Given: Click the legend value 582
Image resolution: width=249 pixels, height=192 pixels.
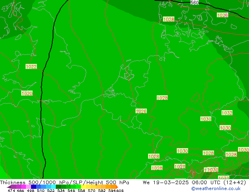Looking at the screenshot, I should pyautogui.click(x=102, y=190).
